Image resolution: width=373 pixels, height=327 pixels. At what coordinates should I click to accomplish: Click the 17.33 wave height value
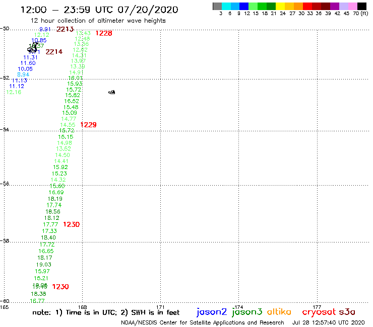coord(49,231)
